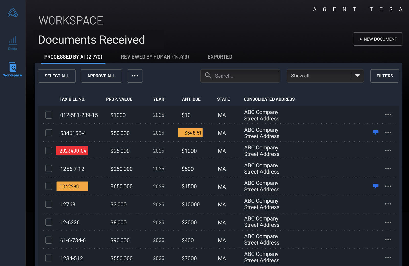
Task: Open bulk actions three-dot menu
Action: click(x=135, y=76)
